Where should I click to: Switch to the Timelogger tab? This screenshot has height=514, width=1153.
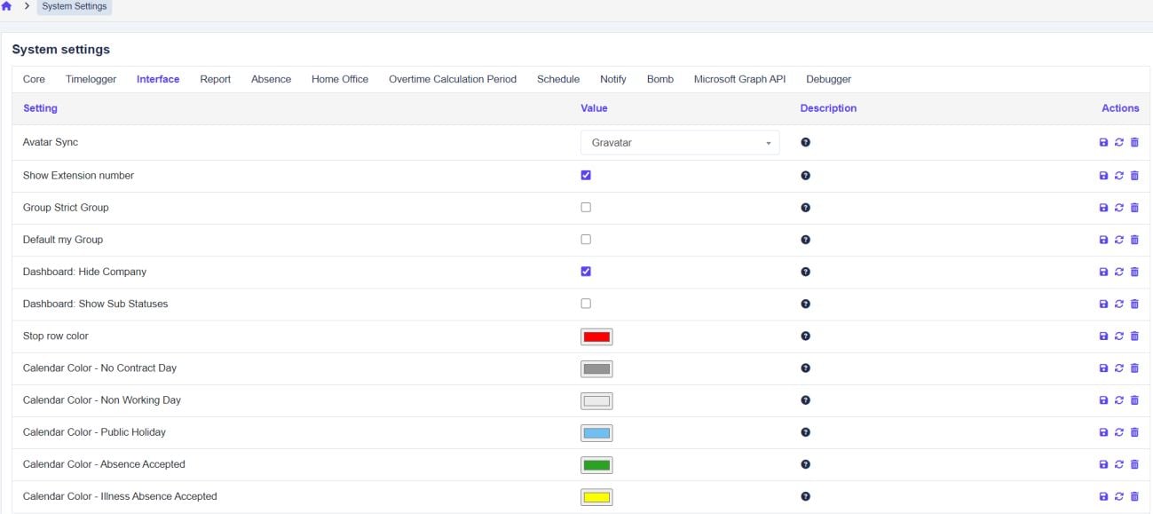91,79
